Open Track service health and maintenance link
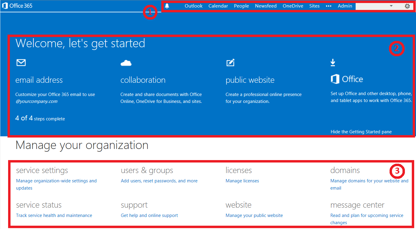This screenshot has height=229, width=416. pyautogui.click(x=54, y=215)
